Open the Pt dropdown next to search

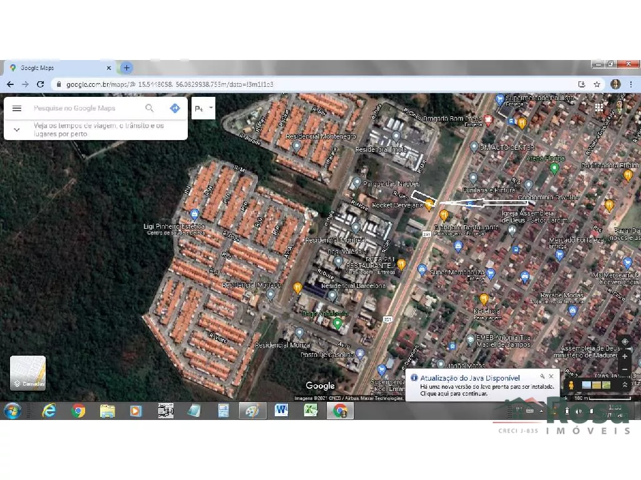203,108
